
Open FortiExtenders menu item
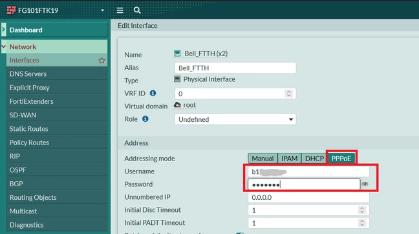(57, 101)
